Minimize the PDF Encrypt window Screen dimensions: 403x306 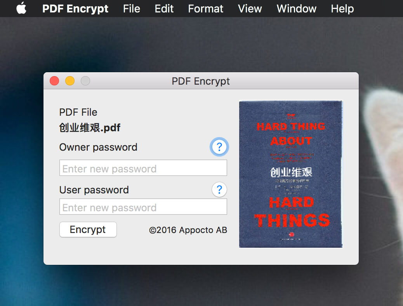coord(70,81)
